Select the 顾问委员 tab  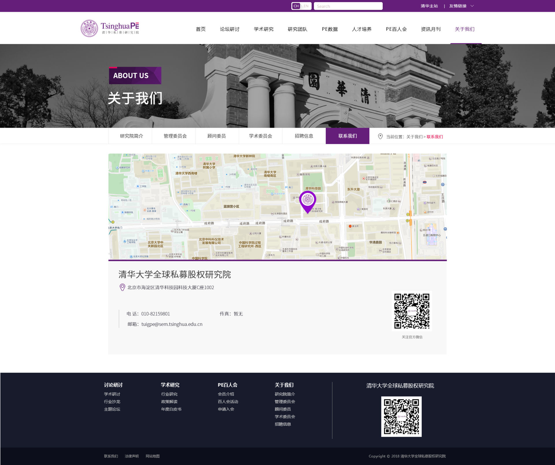click(x=217, y=136)
